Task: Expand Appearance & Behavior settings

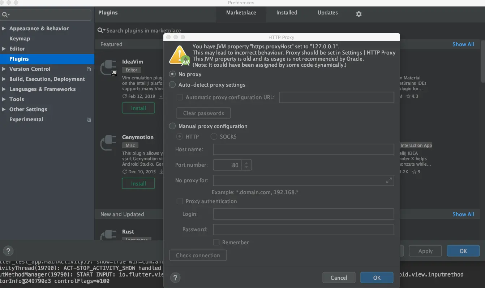Action: [4, 29]
